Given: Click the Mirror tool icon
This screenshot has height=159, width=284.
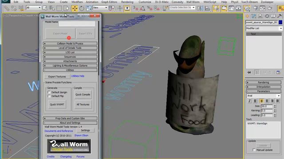Looking at the screenshot, I should [200, 8].
